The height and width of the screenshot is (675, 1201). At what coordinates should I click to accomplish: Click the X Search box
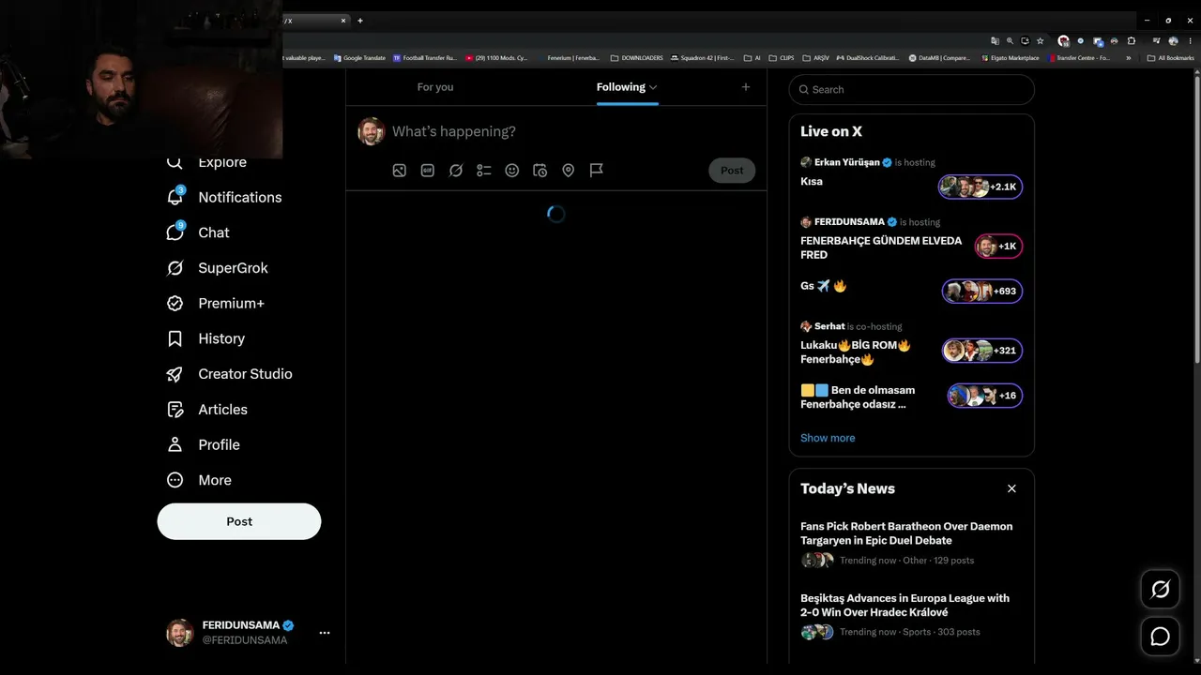(x=912, y=90)
